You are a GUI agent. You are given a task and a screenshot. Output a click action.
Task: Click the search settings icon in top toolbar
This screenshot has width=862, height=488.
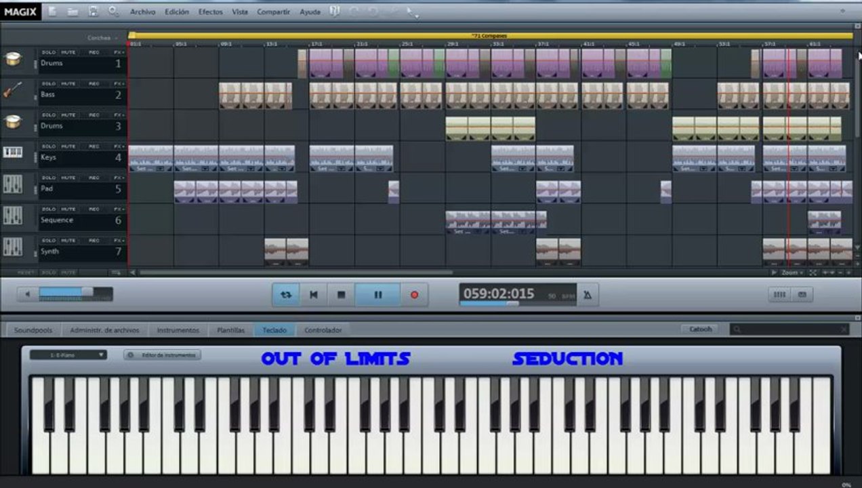(x=113, y=12)
